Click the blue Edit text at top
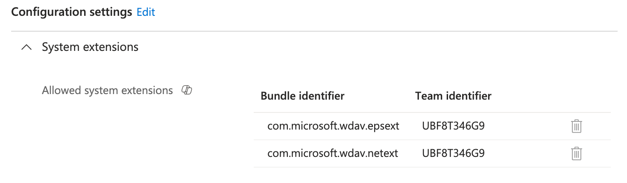 146,12
